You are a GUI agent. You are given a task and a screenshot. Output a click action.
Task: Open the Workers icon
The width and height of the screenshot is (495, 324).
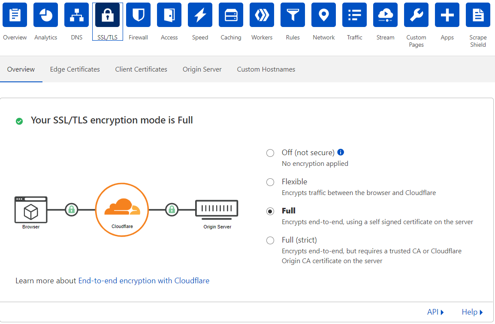[x=262, y=15]
